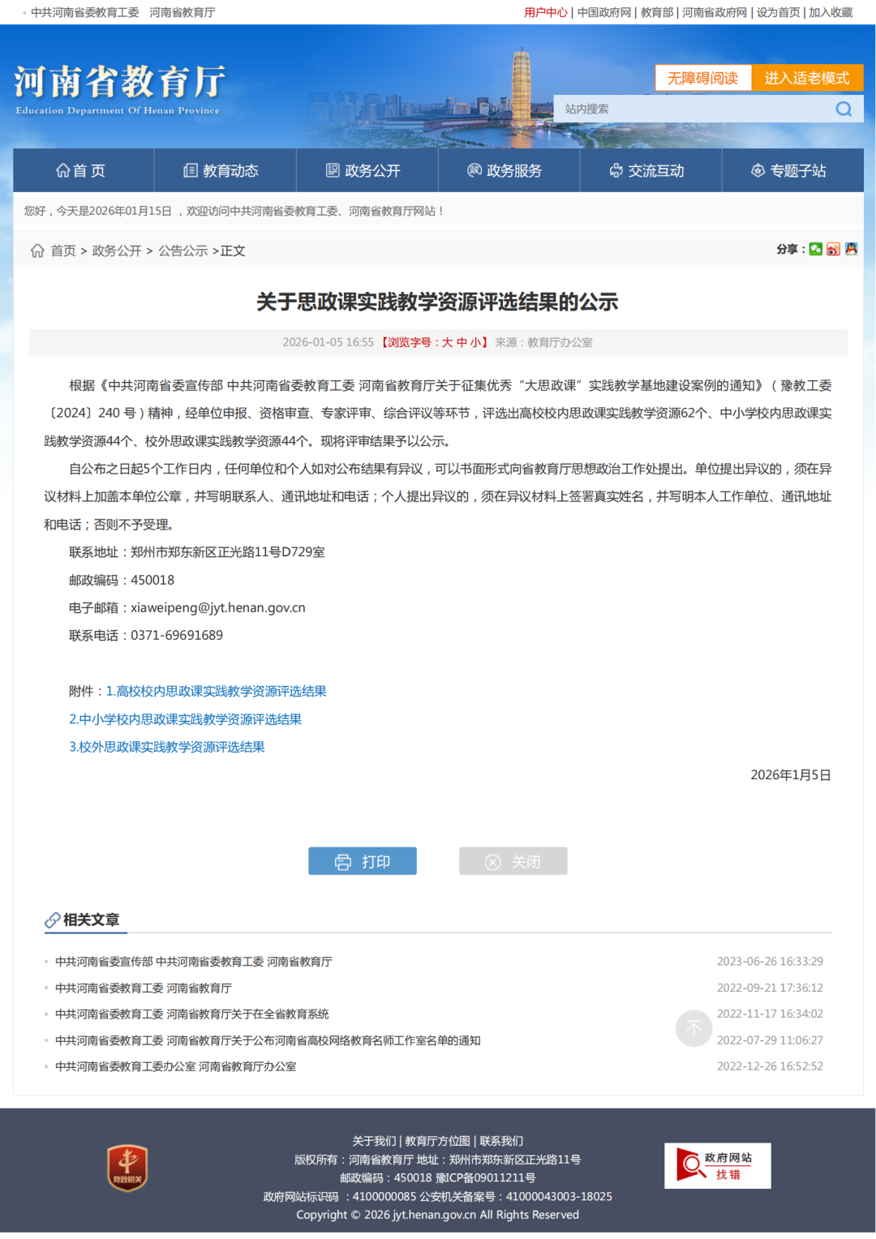Click the timestamp 2022-07-29 11:06:27
876x1239 pixels.
[x=770, y=1040]
